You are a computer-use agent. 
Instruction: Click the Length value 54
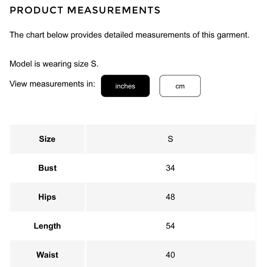170,226
